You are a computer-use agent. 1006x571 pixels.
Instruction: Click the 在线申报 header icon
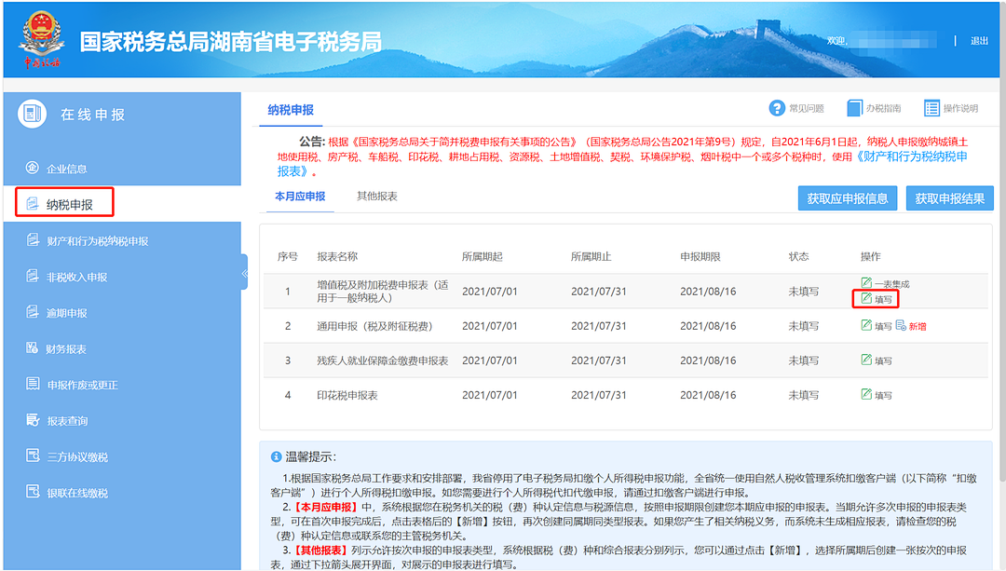pyautogui.click(x=32, y=114)
